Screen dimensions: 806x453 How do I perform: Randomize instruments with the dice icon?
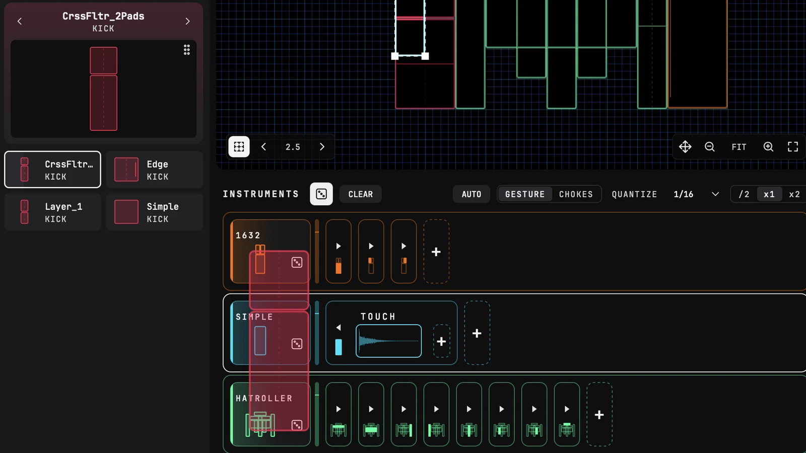[321, 194]
